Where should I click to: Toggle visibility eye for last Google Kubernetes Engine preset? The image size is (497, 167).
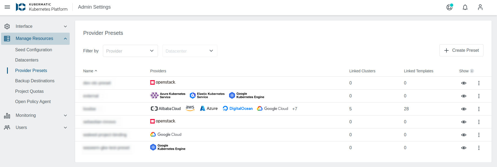click(464, 148)
